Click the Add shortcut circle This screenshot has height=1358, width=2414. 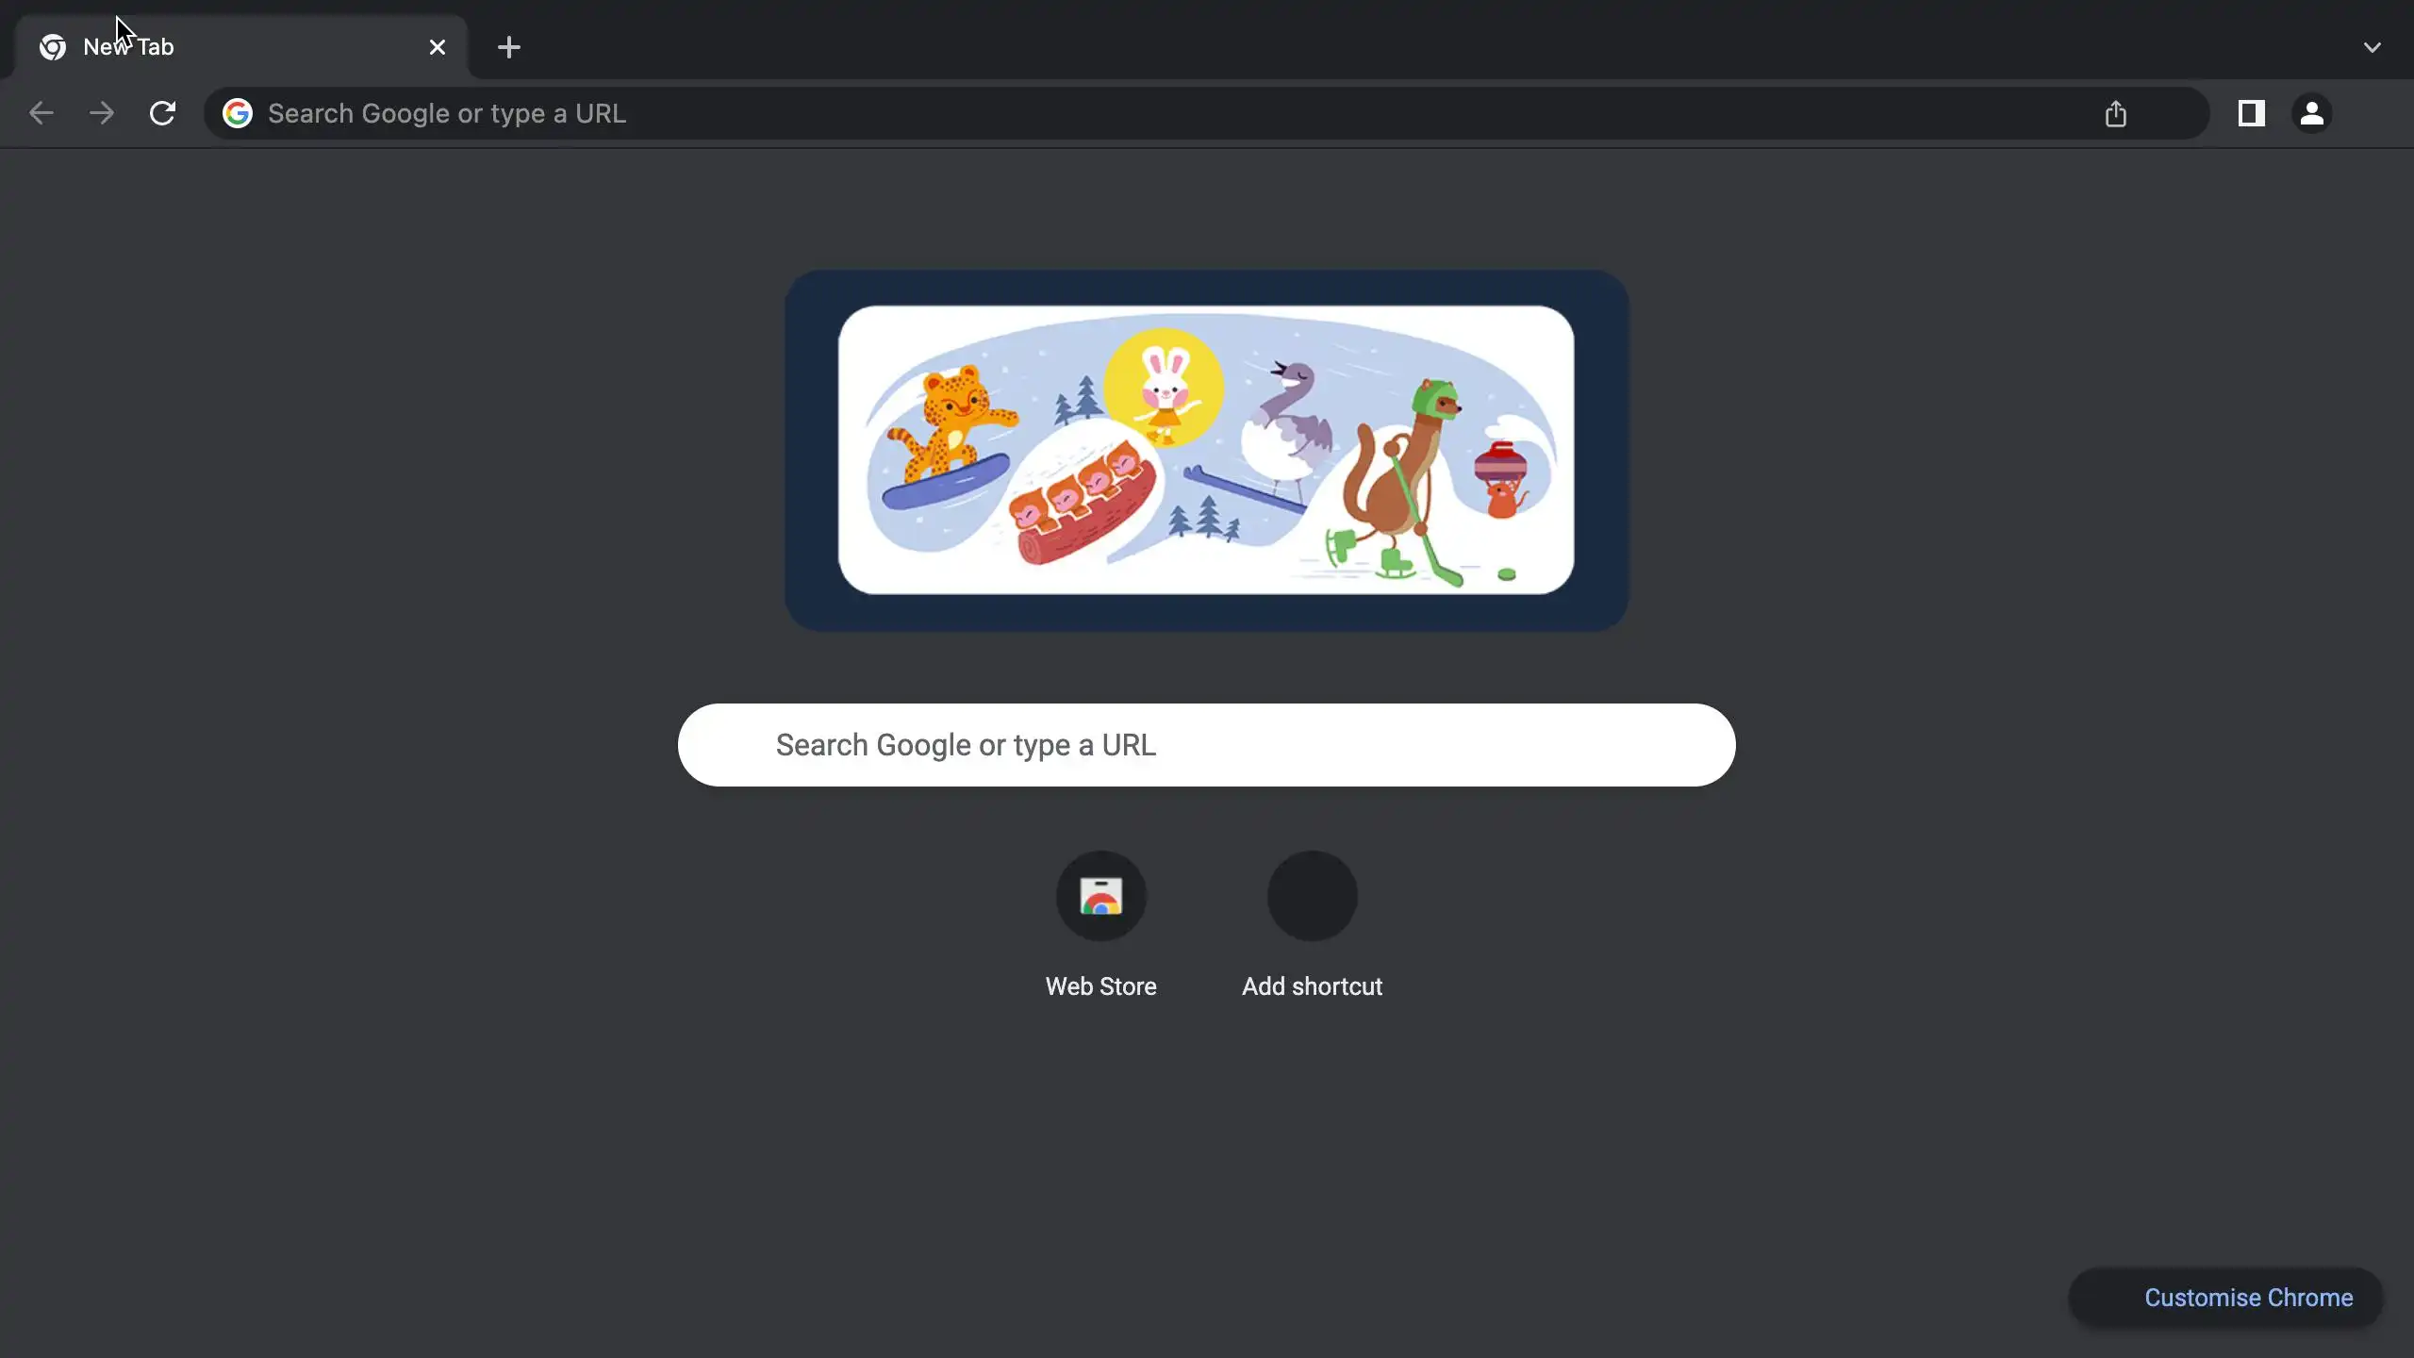[x=1313, y=896]
